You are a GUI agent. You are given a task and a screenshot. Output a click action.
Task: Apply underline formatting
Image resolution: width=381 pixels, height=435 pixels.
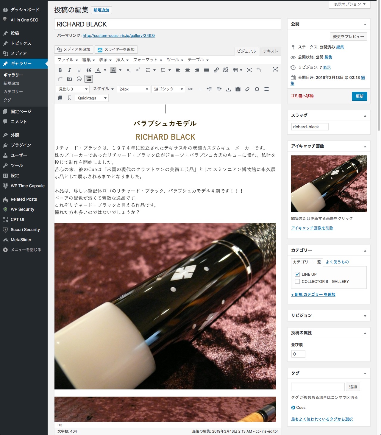coord(79,70)
